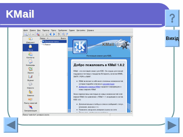Click the slide's question mark help button
Screen dimensions: 183x137
click(x=172, y=18)
